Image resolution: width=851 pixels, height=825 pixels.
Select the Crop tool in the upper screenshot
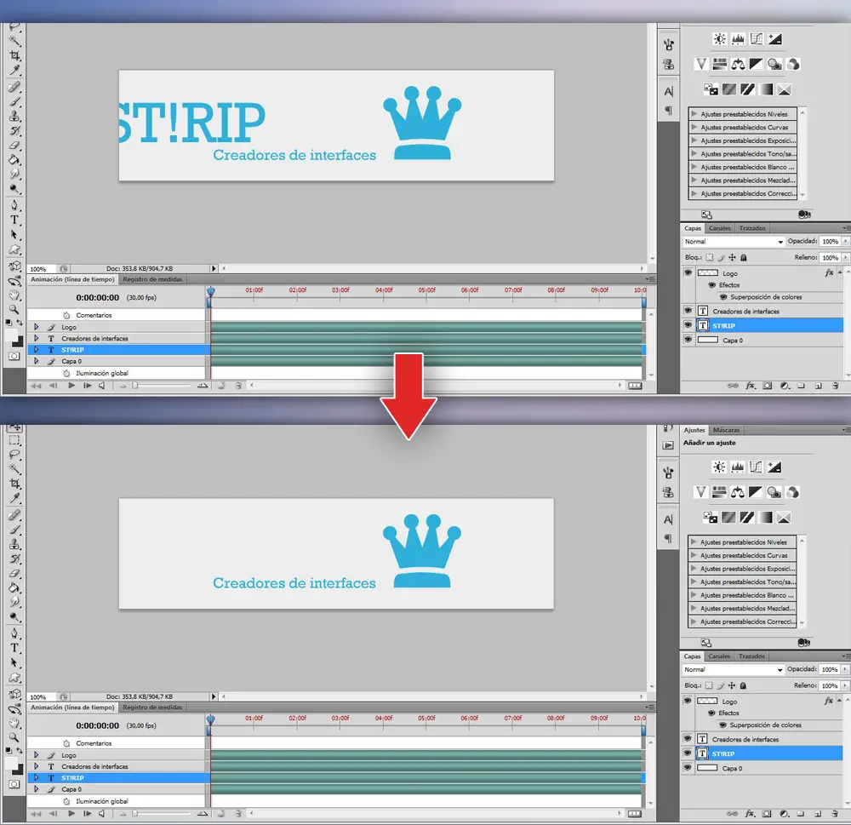pyautogui.click(x=14, y=55)
